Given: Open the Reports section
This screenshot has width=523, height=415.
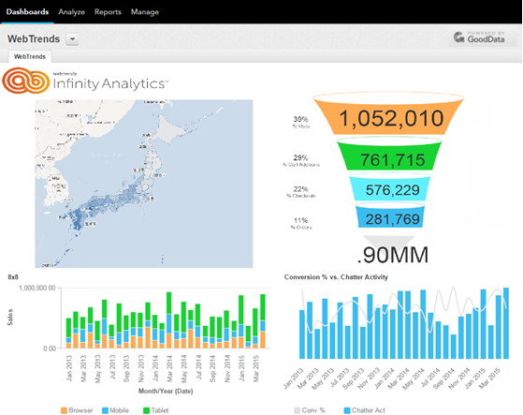Looking at the screenshot, I should pyautogui.click(x=108, y=12).
